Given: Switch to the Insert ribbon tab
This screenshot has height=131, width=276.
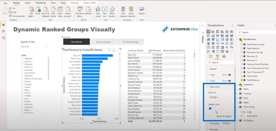Looking at the screenshot, I should tap(28, 3).
